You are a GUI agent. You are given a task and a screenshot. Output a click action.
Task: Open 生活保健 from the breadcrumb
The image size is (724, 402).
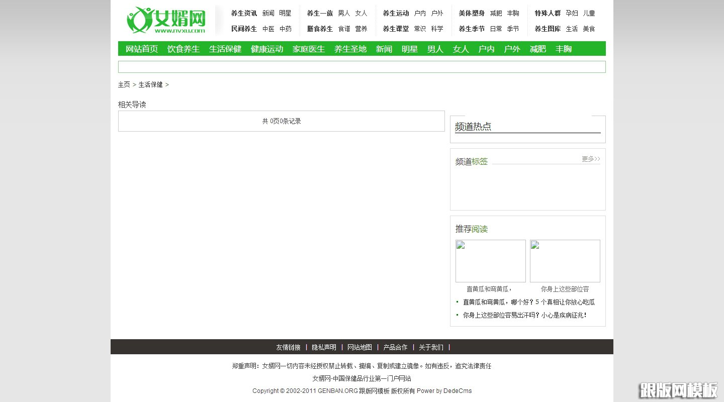[x=151, y=84]
